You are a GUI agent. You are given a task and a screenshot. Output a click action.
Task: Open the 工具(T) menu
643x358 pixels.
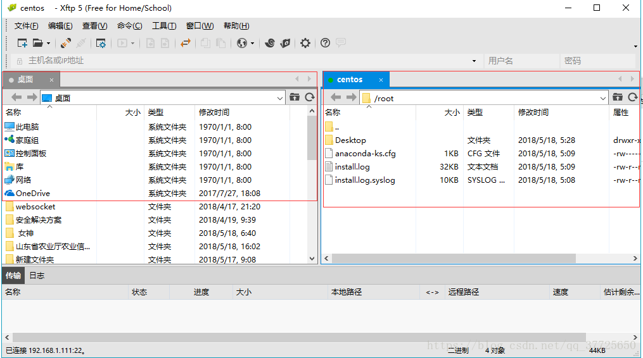tap(164, 26)
